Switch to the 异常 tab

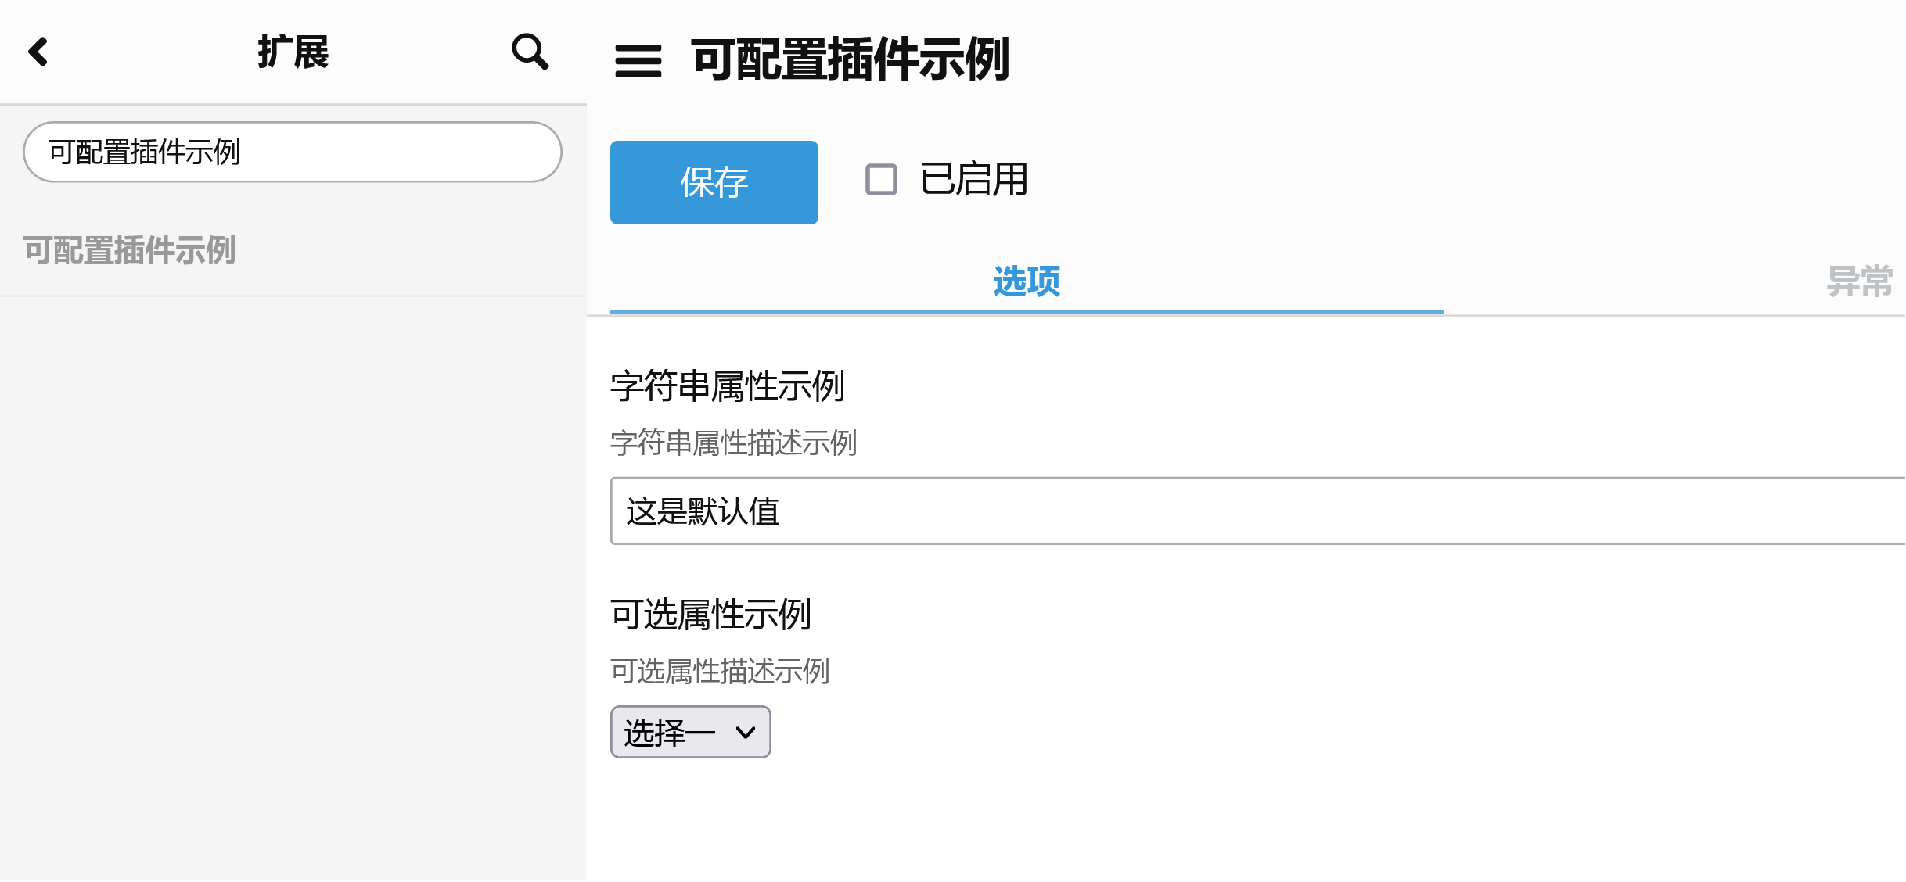pos(1859,281)
